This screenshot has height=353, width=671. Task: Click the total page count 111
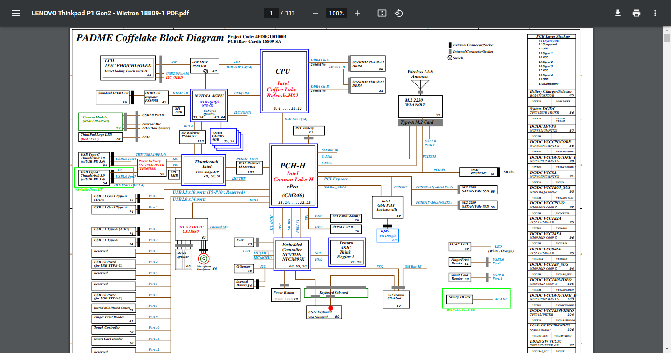point(290,13)
